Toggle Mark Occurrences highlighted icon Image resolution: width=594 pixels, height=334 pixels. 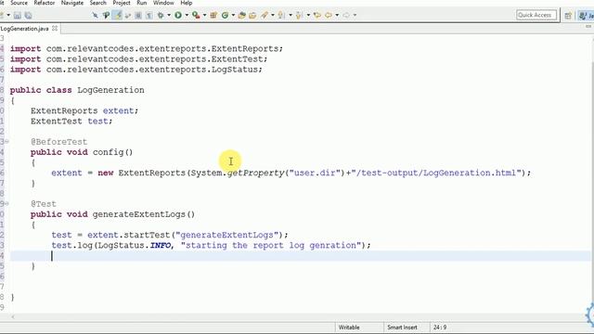pos(118,15)
